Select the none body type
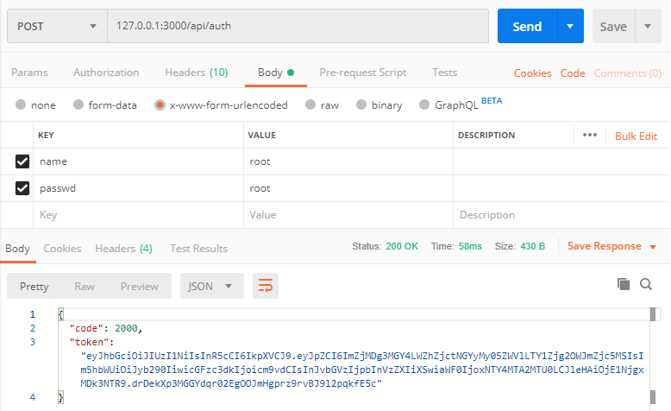The image size is (671, 411). (21, 104)
